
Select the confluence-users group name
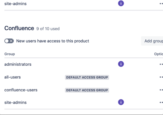point(21,90)
